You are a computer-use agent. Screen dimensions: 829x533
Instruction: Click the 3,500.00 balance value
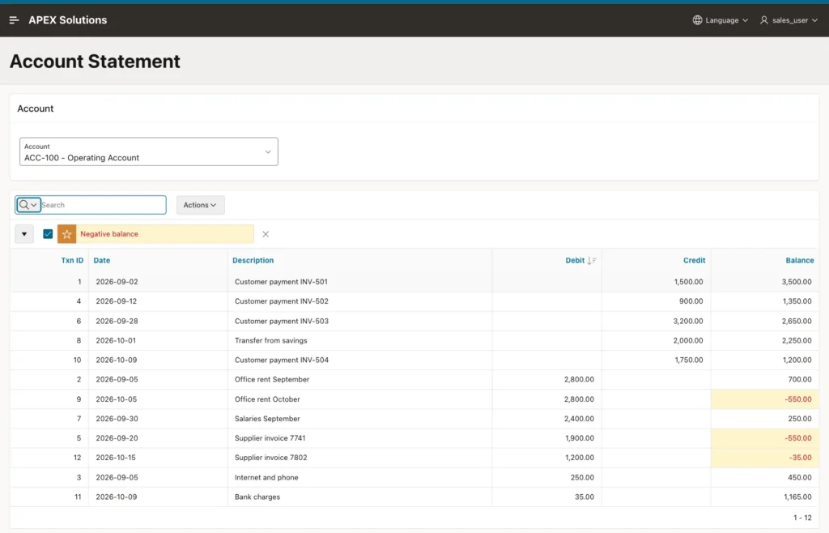[x=797, y=282]
